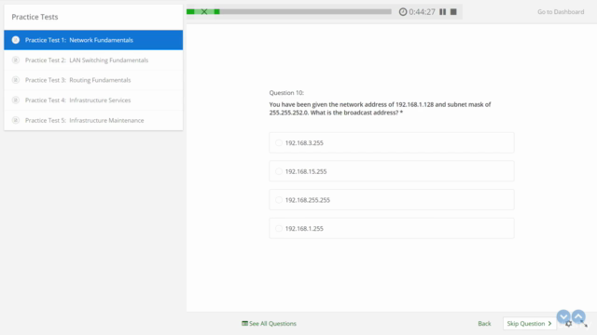The image size is (597, 335).
Task: Click the broadcast address question text
Action: [380, 108]
